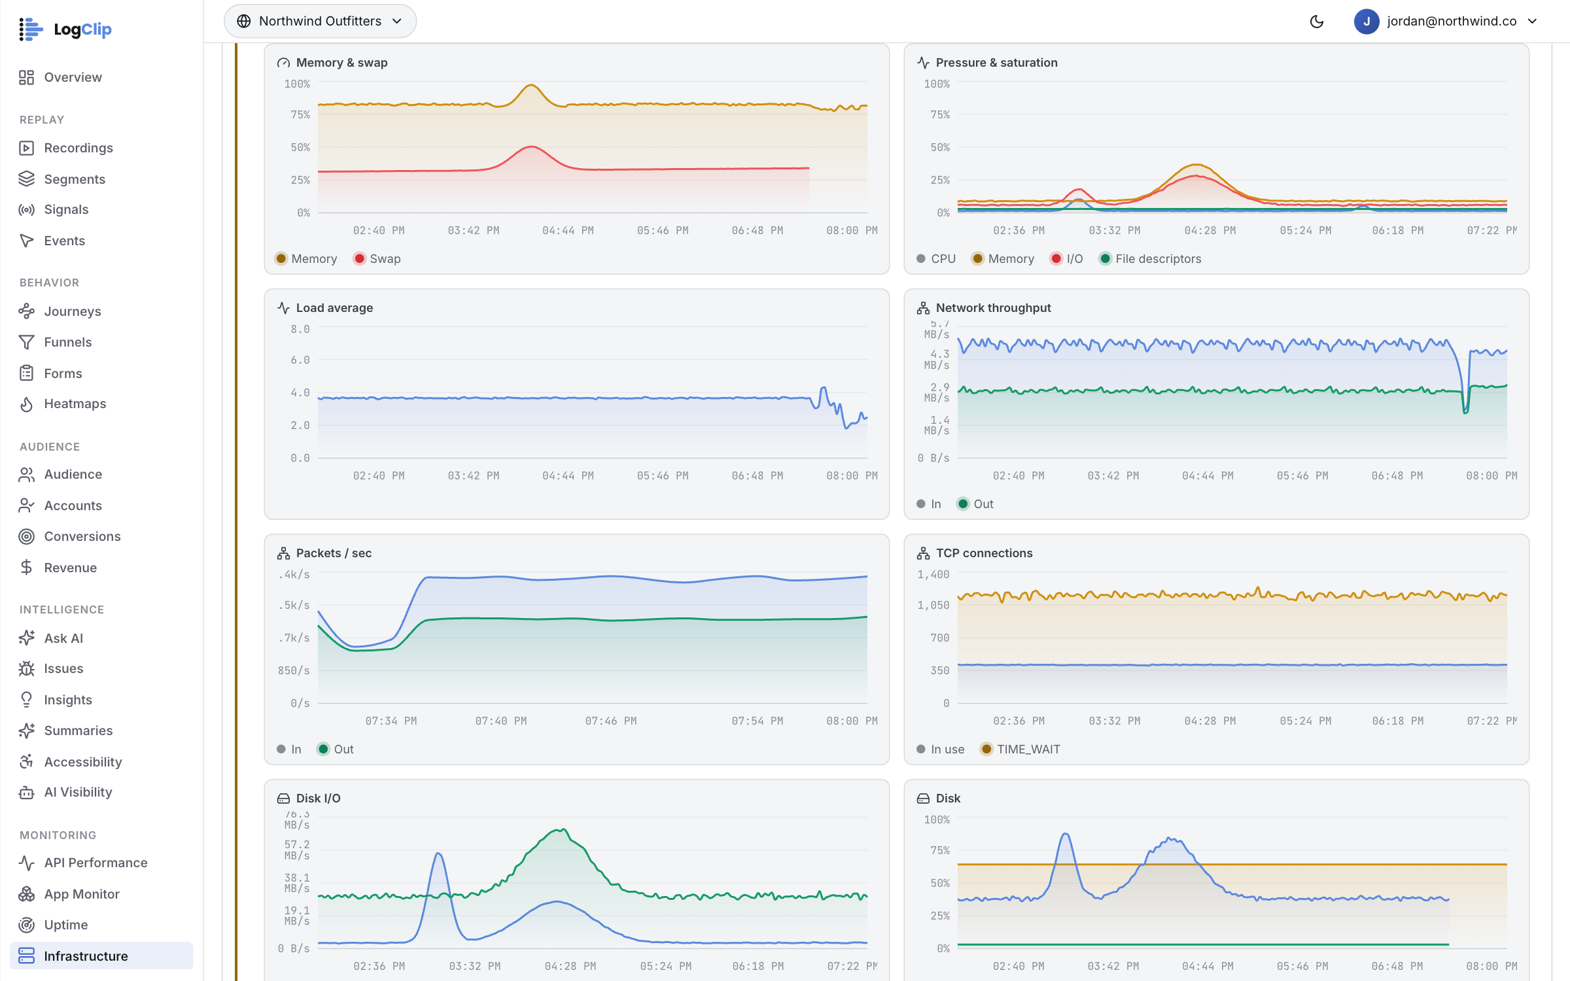Click the Recordings play icon
The image size is (1570, 981).
click(26, 148)
